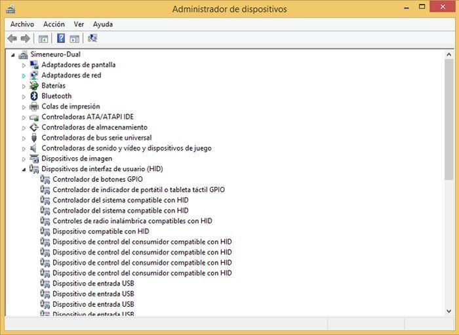459x335 pixels.
Task: Click the Colas de impresión printer icon
Action: point(34,106)
